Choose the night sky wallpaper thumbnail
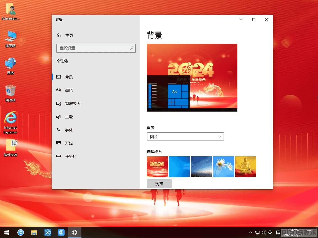Image resolution: width=318 pixels, height=238 pixels. [202, 167]
